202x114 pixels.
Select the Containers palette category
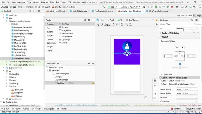(51, 43)
